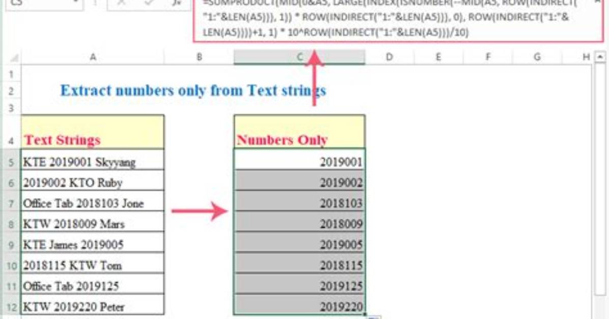Select row 12 header
Viewport: 609px width, 319px height.
(x=11, y=304)
